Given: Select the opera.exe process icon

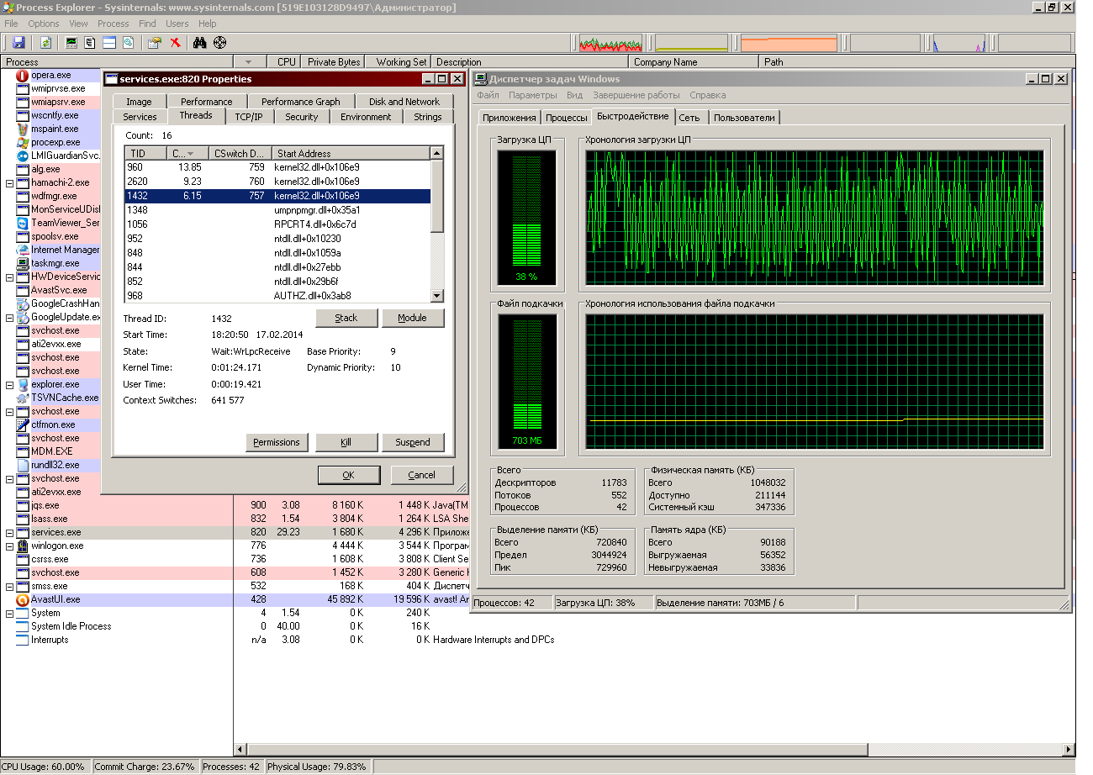Looking at the screenshot, I should pyautogui.click(x=23, y=76).
